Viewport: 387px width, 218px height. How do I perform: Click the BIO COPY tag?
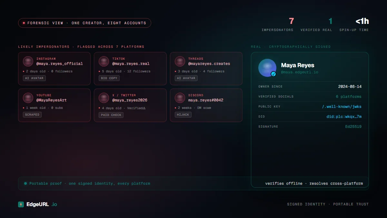click(x=109, y=78)
